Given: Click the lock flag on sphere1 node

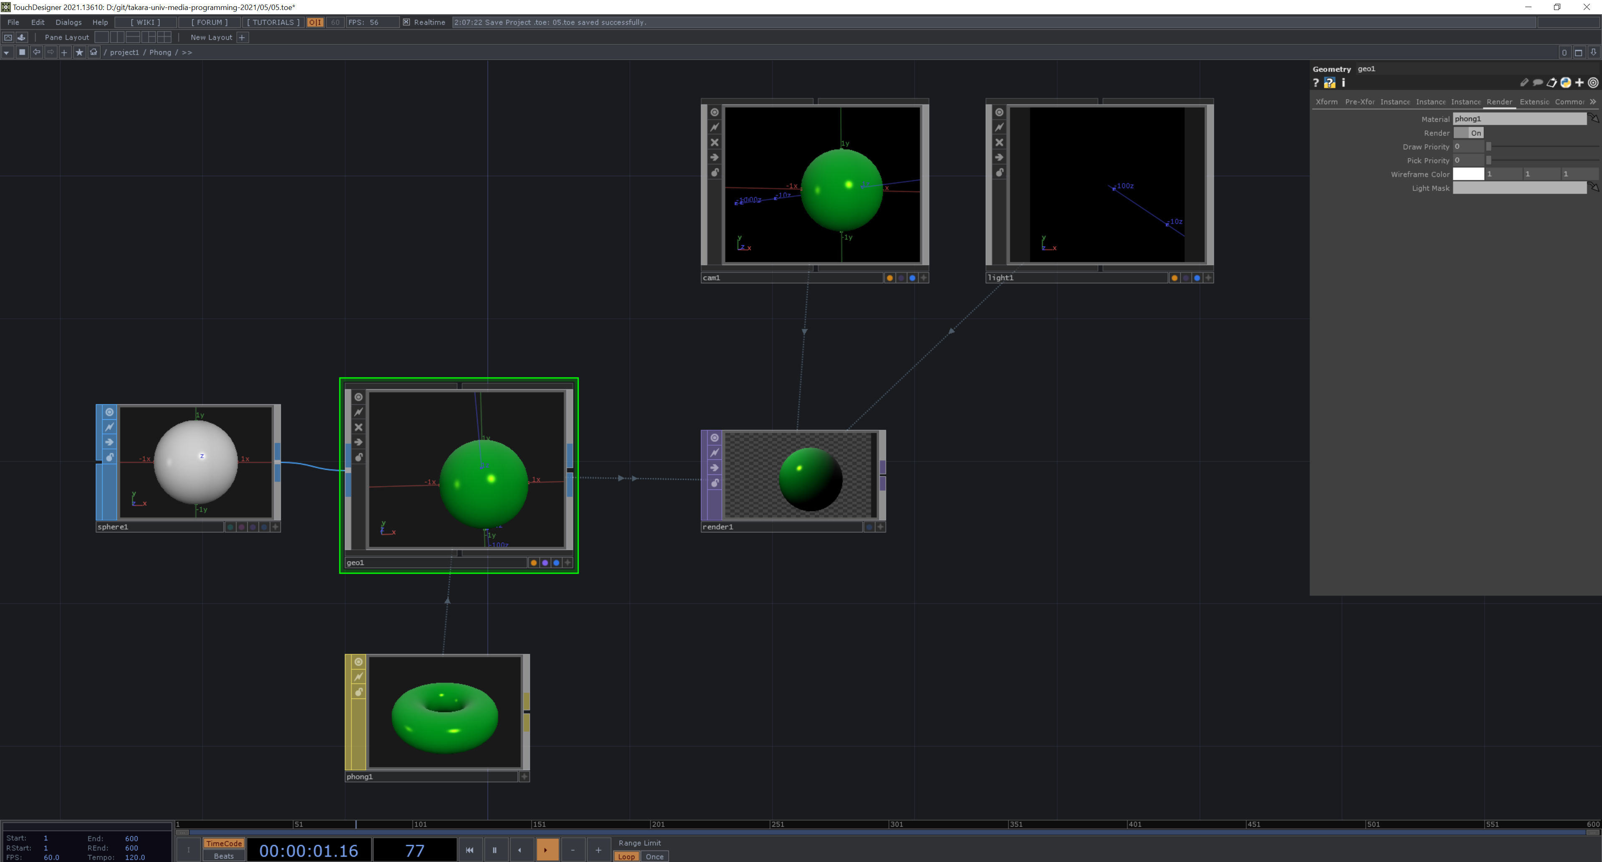Looking at the screenshot, I should click(109, 457).
